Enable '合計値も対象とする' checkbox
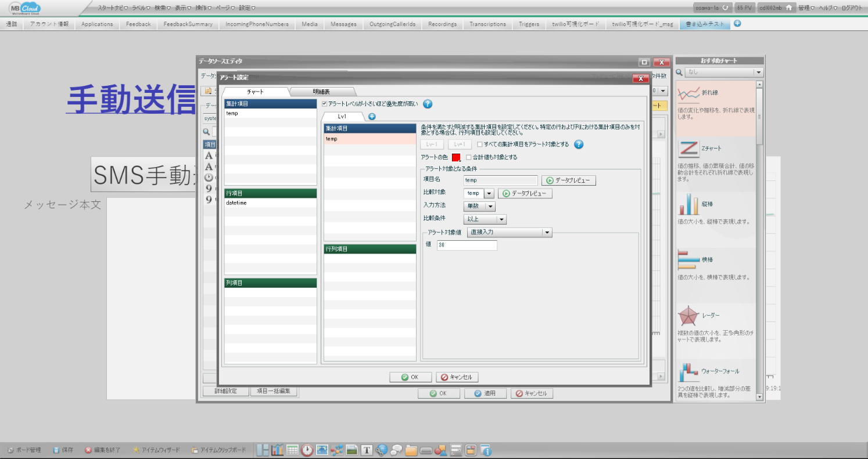The height and width of the screenshot is (459, 868). coord(469,157)
